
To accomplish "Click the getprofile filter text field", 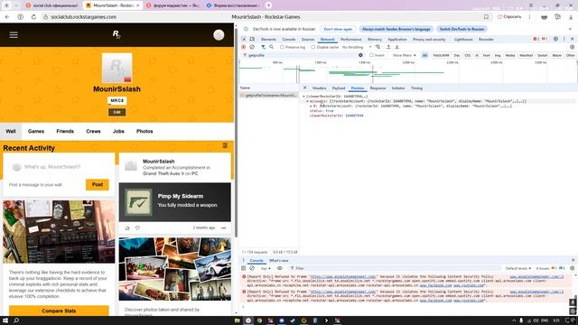I will 303,55.
